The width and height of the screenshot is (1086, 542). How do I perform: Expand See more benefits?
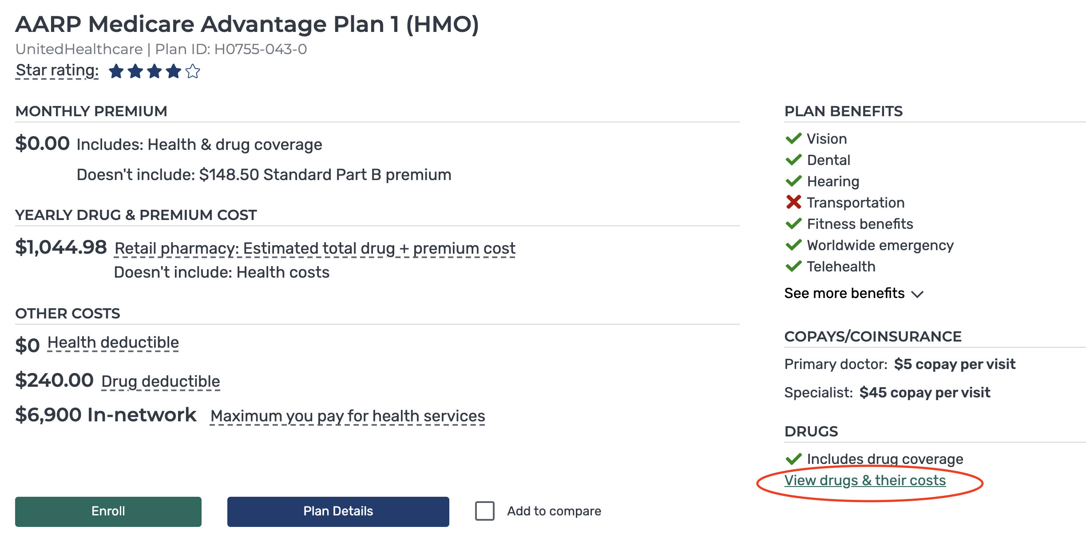point(844,293)
